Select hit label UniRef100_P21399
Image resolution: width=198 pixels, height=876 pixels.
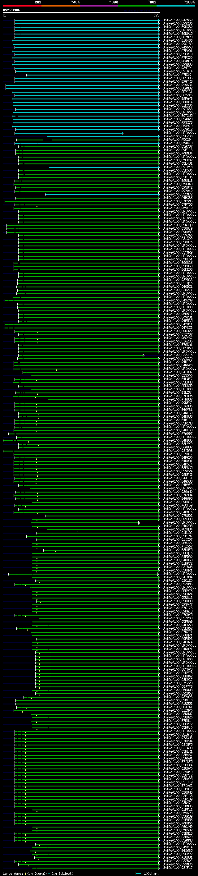point(177,239)
